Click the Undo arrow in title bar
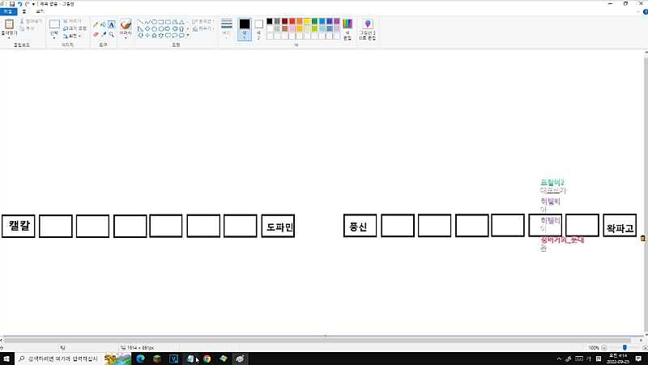This screenshot has width=648, height=365. pos(19,4)
